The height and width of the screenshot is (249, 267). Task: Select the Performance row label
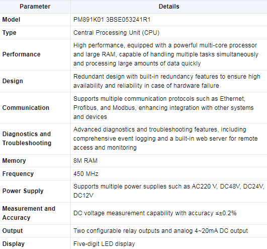click(x=22, y=54)
